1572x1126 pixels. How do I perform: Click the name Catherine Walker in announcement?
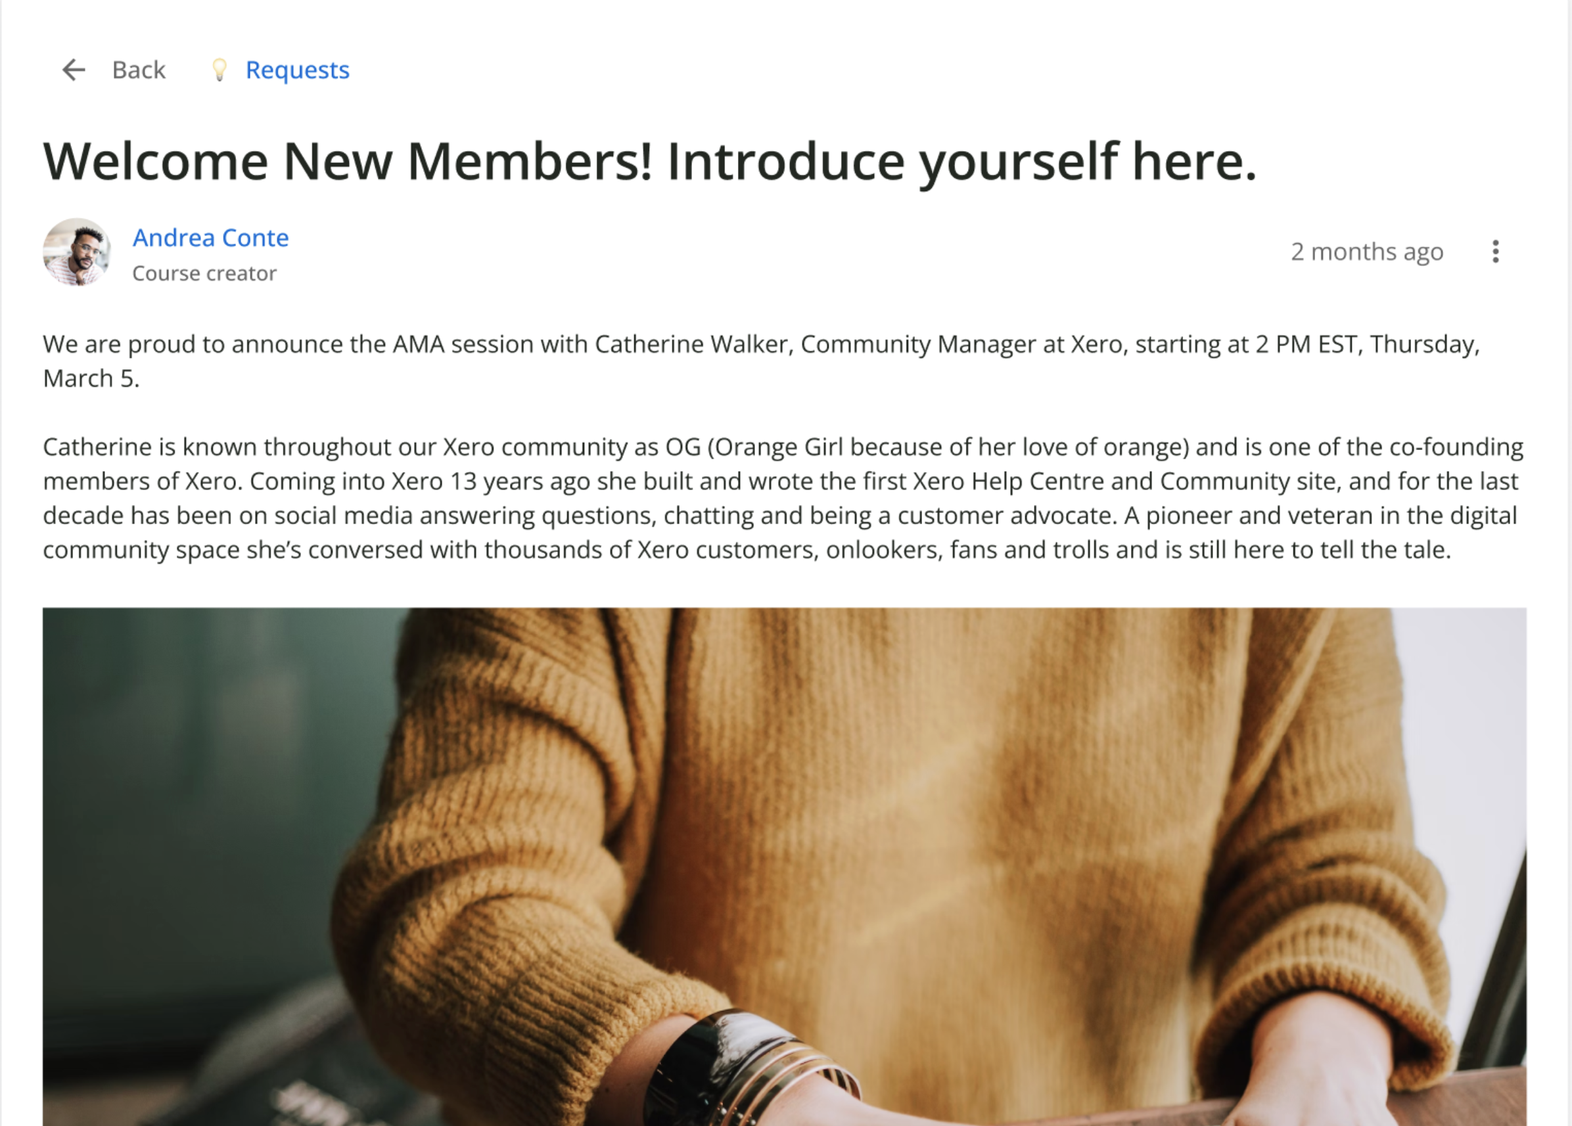(693, 344)
